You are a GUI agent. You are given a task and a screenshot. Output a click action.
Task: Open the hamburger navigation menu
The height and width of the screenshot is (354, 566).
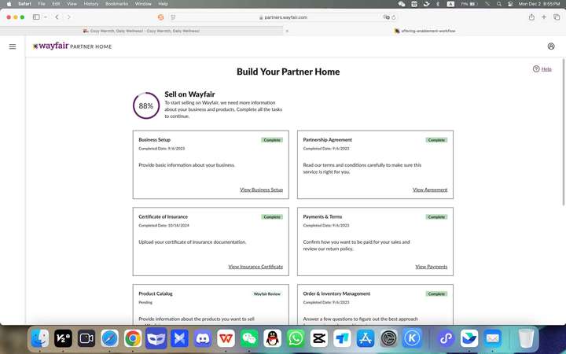pyautogui.click(x=13, y=46)
